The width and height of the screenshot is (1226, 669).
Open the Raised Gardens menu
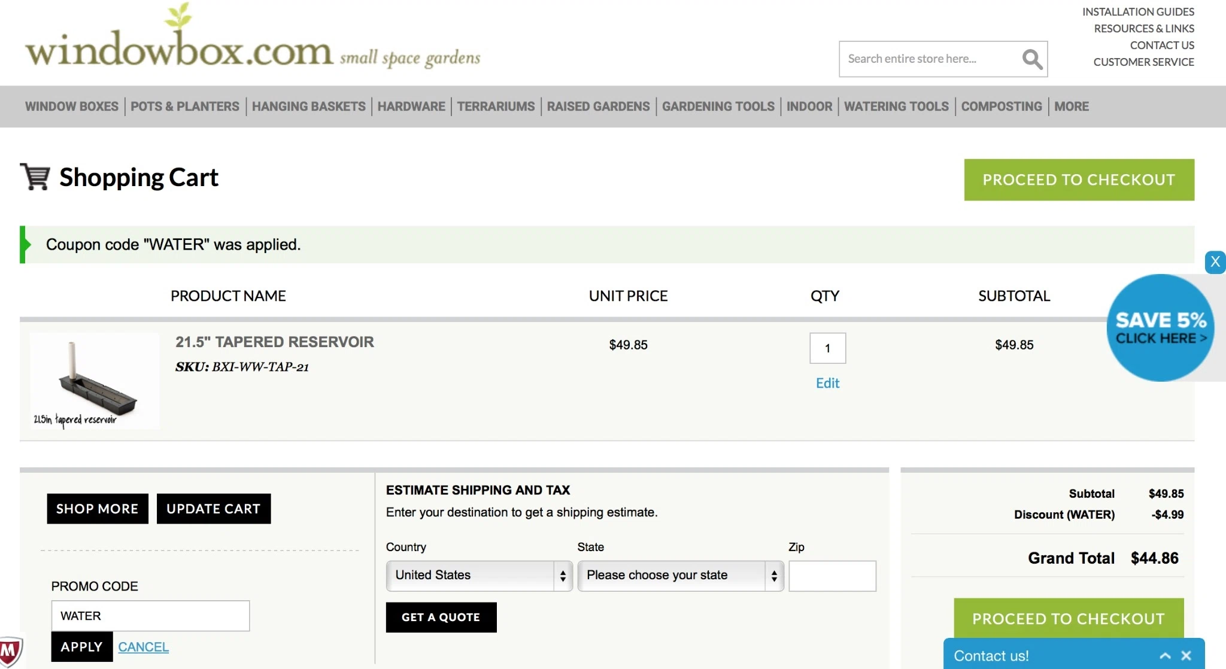[598, 107]
